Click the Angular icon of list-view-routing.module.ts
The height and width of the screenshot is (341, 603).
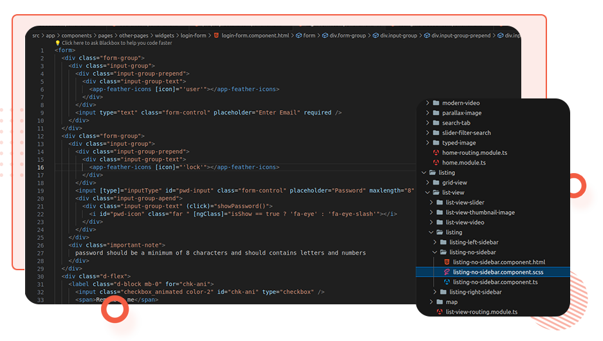(440, 312)
